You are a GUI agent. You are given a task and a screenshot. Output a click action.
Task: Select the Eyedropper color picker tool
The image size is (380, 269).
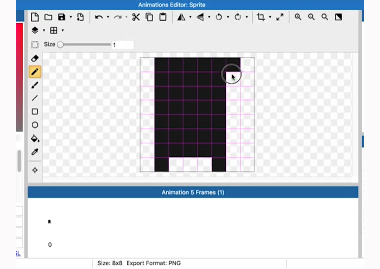click(35, 152)
